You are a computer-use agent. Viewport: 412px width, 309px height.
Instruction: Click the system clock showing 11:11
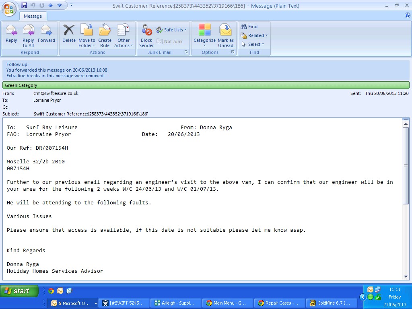(394, 290)
